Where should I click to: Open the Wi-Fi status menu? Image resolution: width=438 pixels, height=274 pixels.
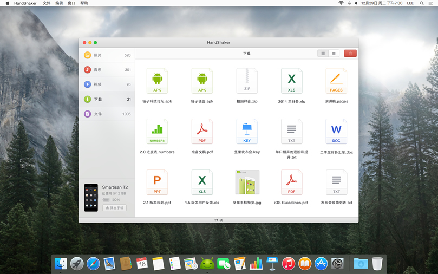[x=341, y=3]
